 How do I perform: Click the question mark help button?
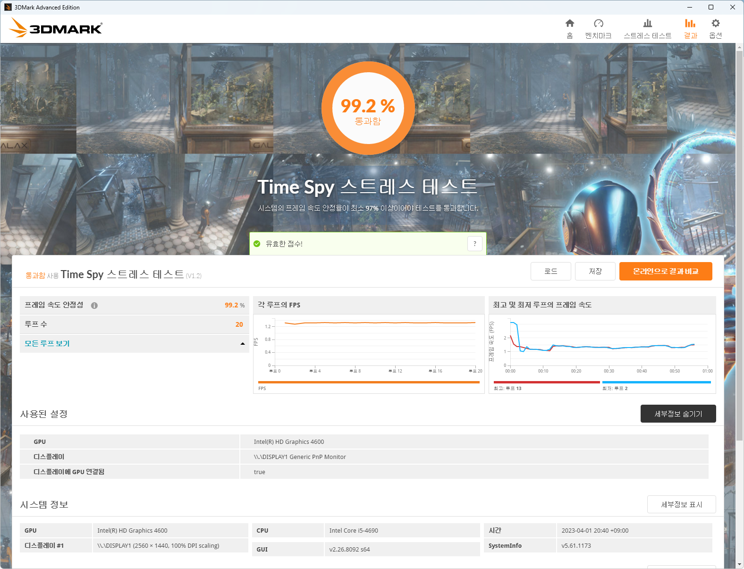click(x=475, y=244)
